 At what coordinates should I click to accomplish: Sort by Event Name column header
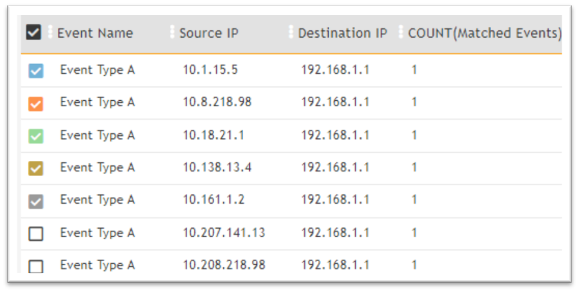[x=95, y=33]
